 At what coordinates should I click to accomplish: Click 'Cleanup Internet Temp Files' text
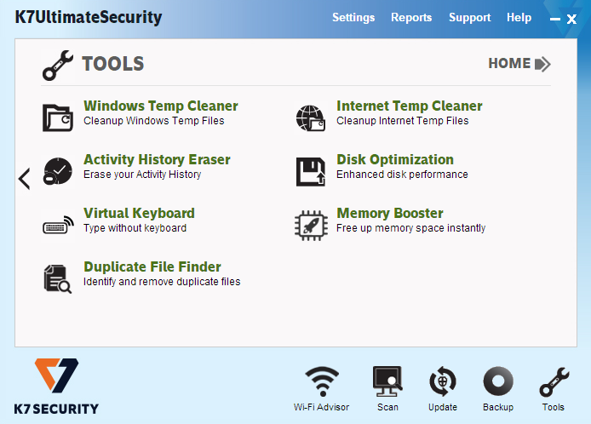click(x=403, y=121)
